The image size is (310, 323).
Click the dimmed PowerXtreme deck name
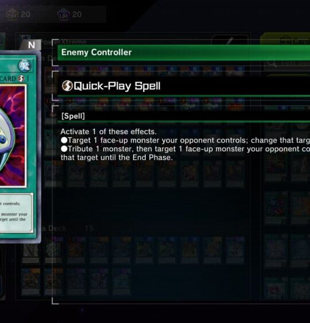point(63,42)
